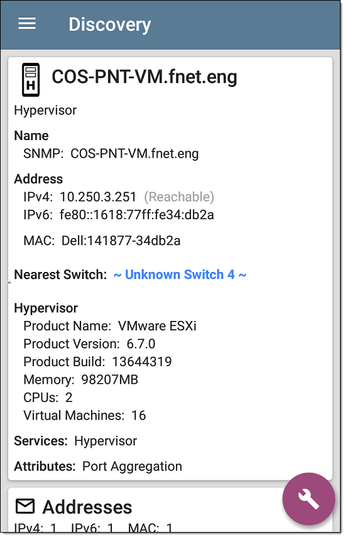Click the MAC address Dell:141877-34db2a
The width and height of the screenshot is (345, 537).
(x=121, y=241)
